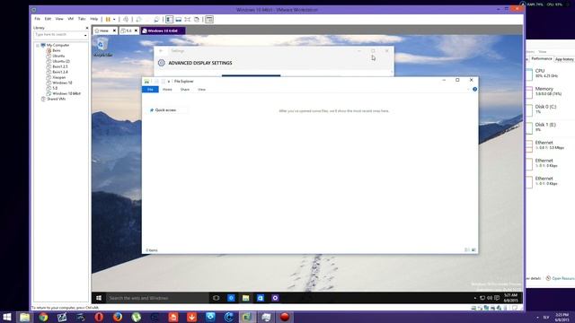
Task: Open the File tab in File Explorer
Action: point(150,90)
